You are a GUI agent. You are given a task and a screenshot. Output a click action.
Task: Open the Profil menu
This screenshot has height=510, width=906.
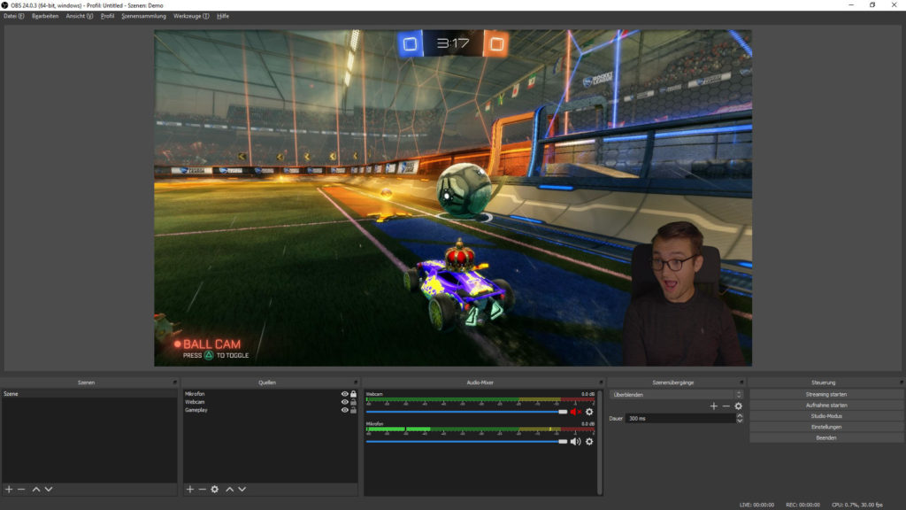107,16
